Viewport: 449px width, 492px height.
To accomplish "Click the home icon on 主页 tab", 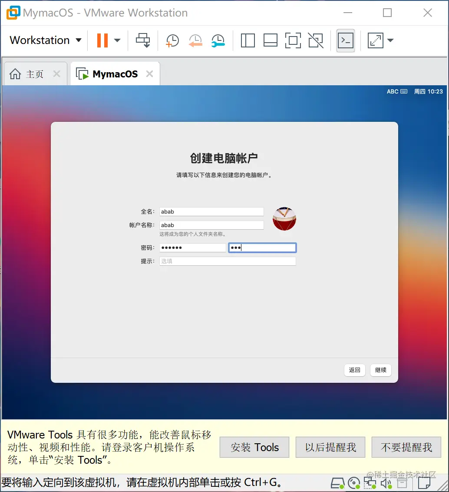I will (x=15, y=74).
